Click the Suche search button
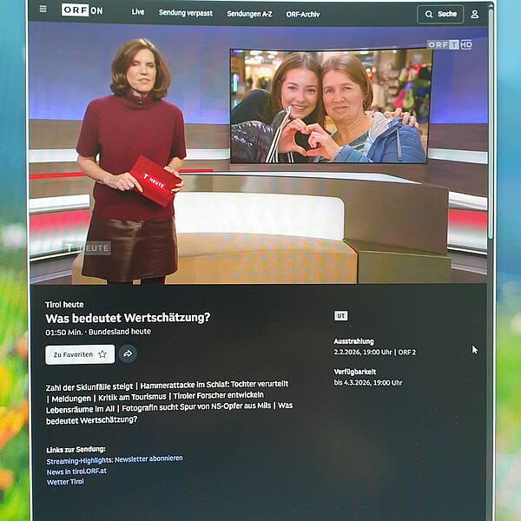This screenshot has height=521, width=521. click(x=440, y=14)
